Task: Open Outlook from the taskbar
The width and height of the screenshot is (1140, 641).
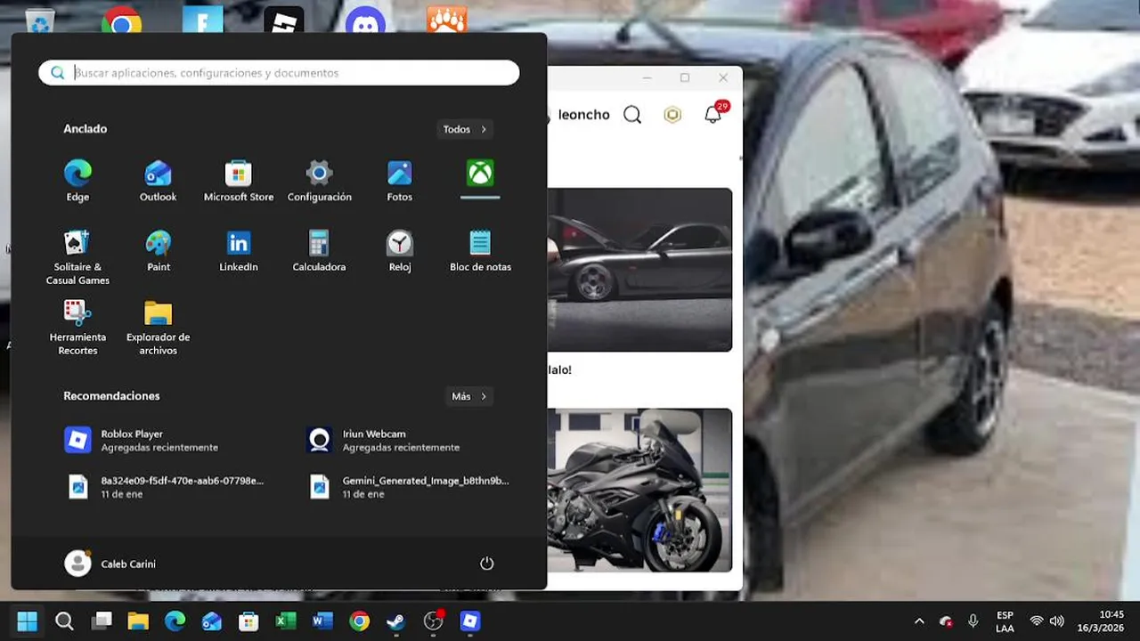Action: pos(212,621)
